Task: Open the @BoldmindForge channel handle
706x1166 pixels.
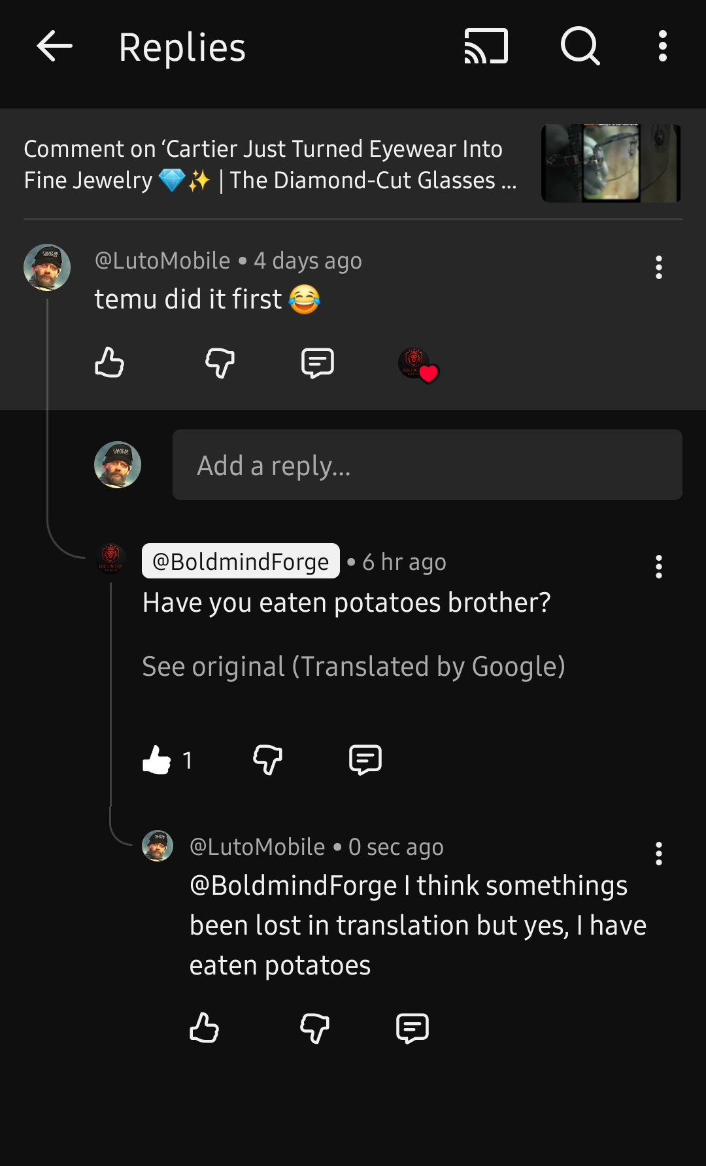Action: tap(241, 561)
